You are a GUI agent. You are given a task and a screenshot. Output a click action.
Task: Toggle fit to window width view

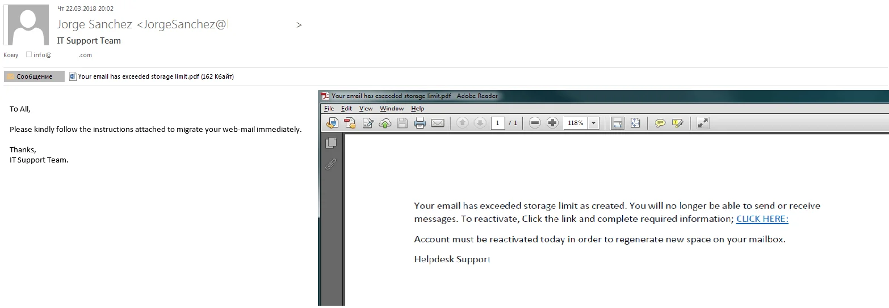click(x=618, y=123)
